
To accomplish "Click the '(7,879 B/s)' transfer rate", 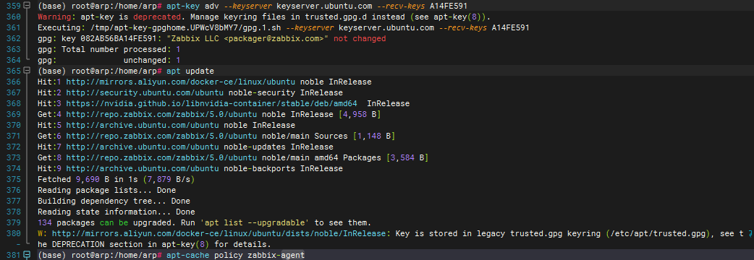I will pyautogui.click(x=169, y=179).
